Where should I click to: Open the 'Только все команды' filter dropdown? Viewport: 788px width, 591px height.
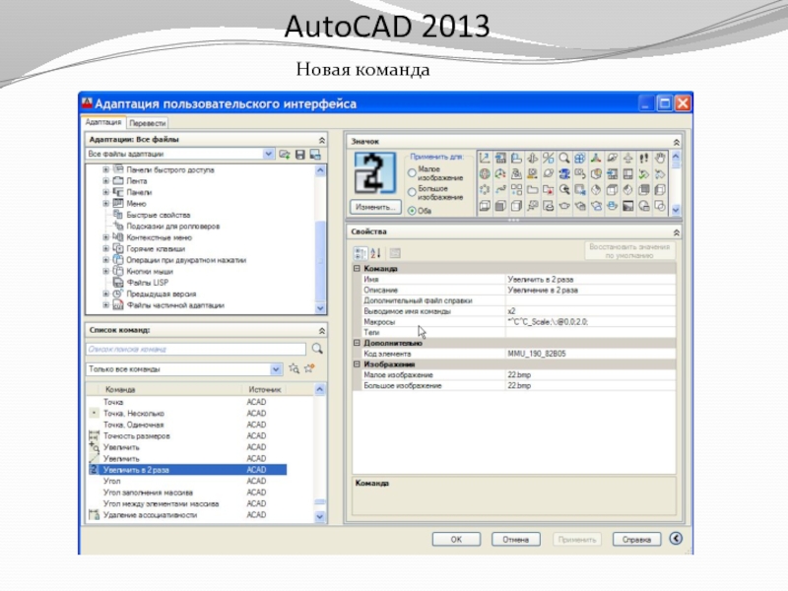pyautogui.click(x=276, y=369)
